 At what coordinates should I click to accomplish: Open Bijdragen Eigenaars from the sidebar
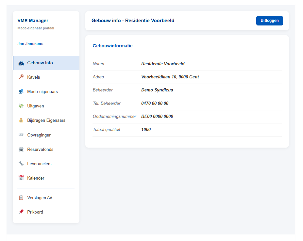[x=46, y=120]
